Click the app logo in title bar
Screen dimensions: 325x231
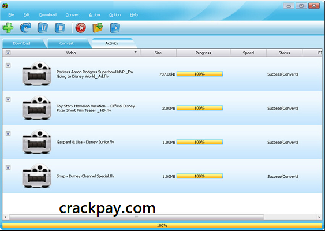[x=5, y=6]
